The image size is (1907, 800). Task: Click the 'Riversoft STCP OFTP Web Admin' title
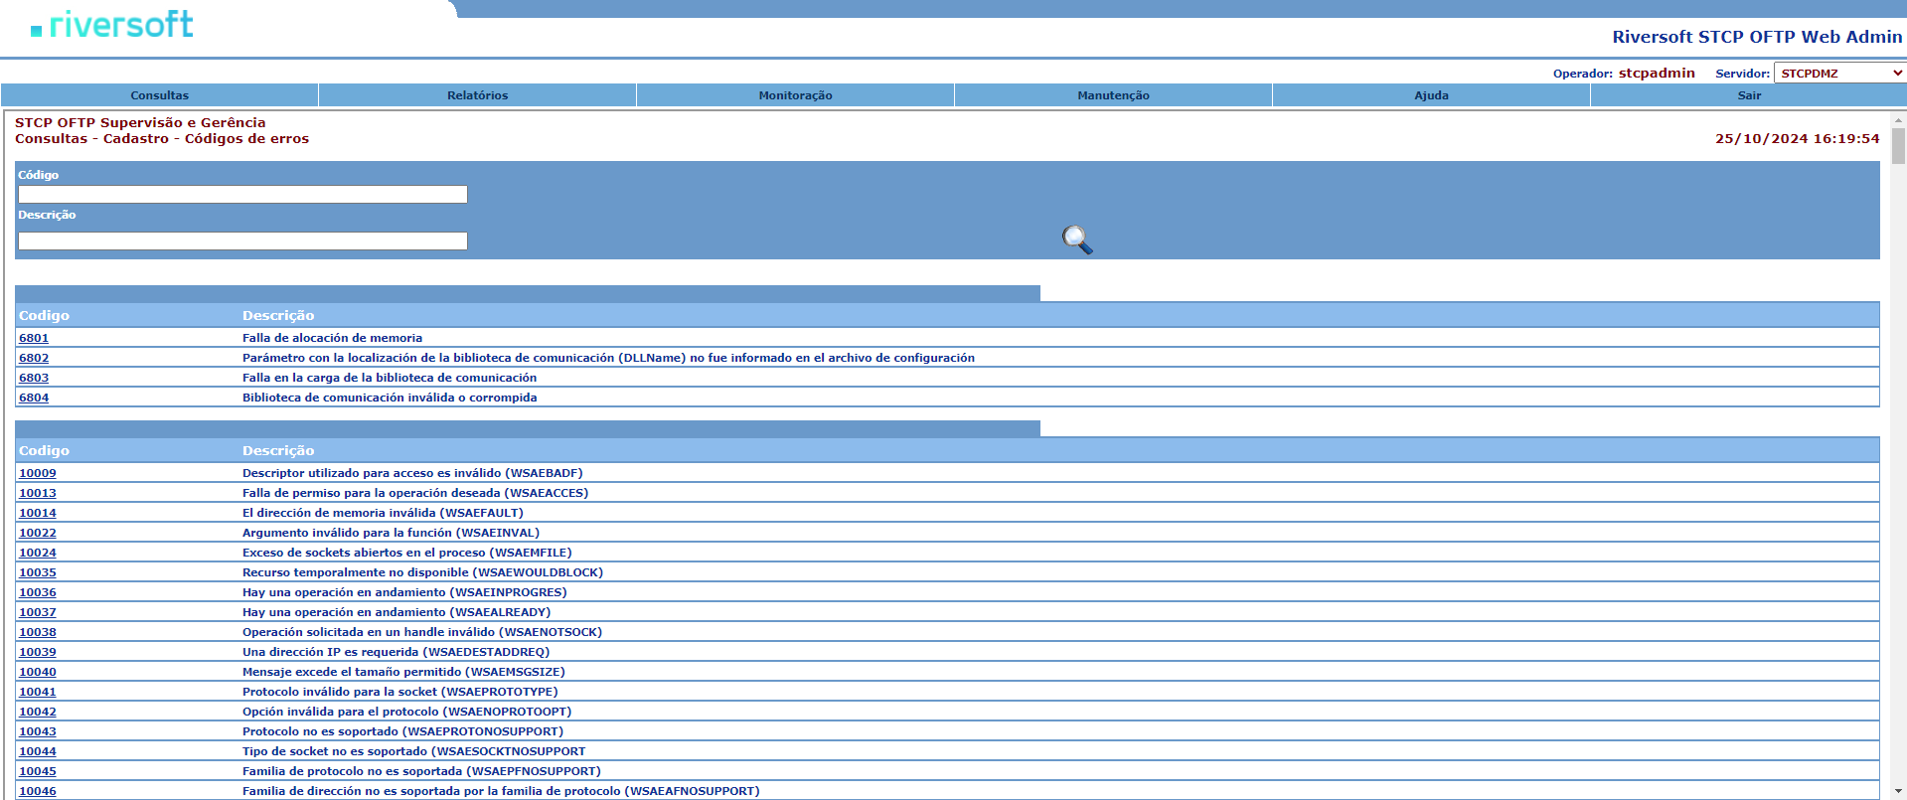coord(1757,37)
